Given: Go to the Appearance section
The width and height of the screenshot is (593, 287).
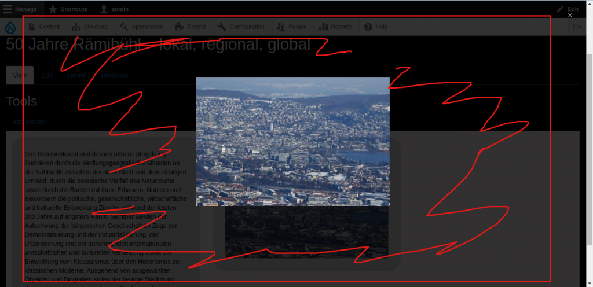Looking at the screenshot, I should click(141, 27).
